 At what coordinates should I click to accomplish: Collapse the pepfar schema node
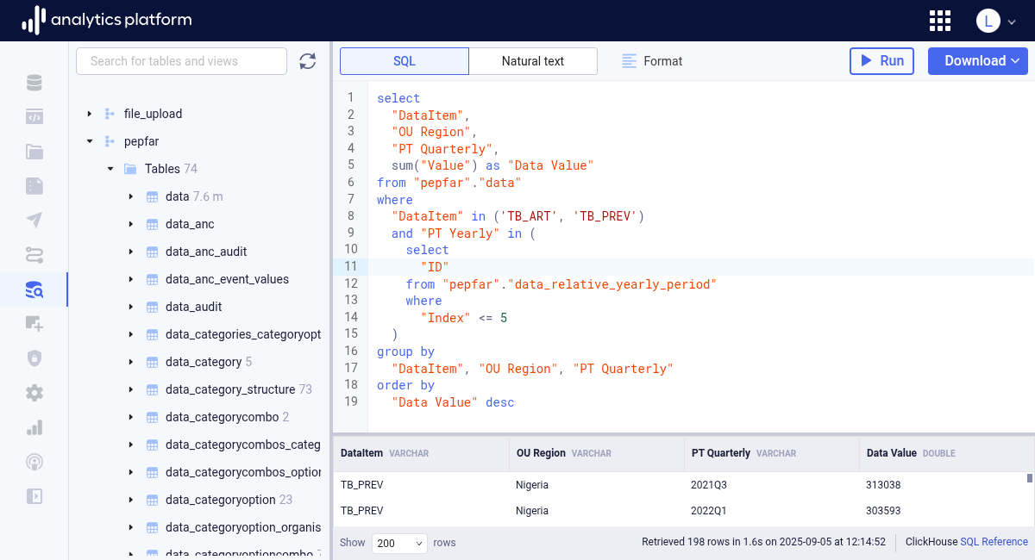(89, 141)
